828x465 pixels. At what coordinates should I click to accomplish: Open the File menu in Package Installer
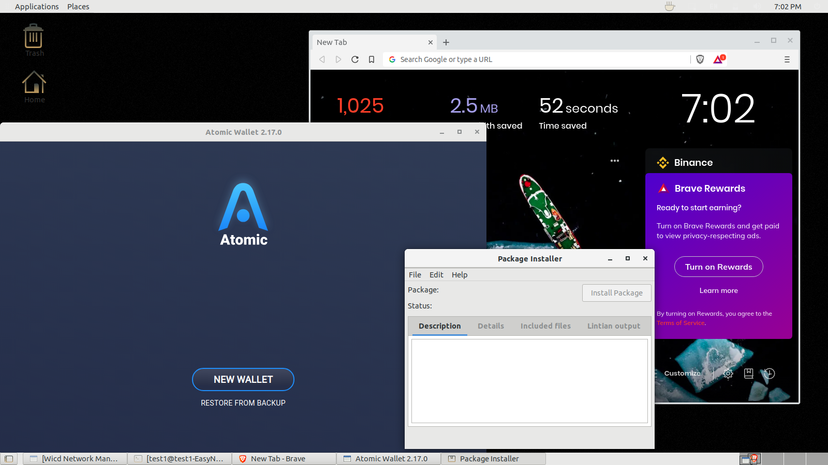[x=415, y=275]
